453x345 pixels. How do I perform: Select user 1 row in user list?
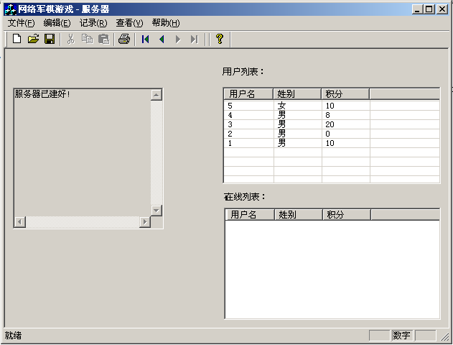[332, 143]
